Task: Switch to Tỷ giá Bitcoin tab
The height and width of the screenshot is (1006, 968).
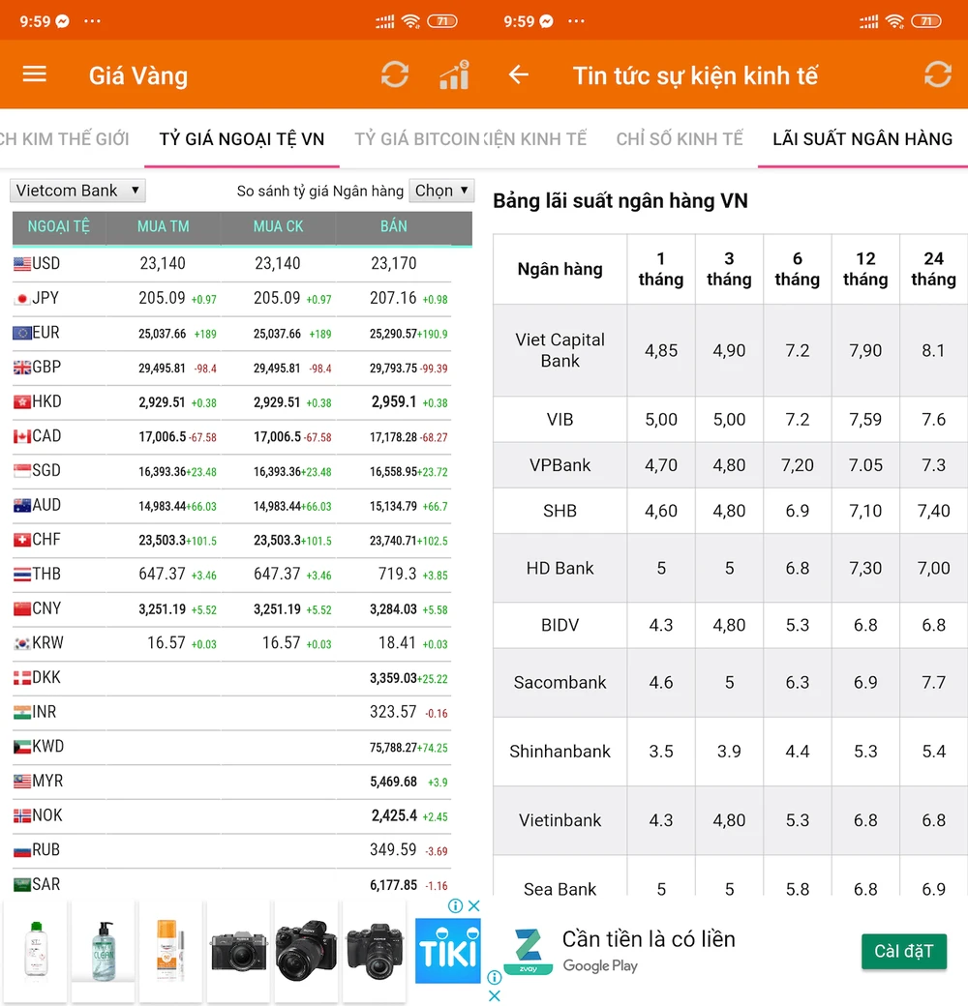Action: [x=416, y=139]
